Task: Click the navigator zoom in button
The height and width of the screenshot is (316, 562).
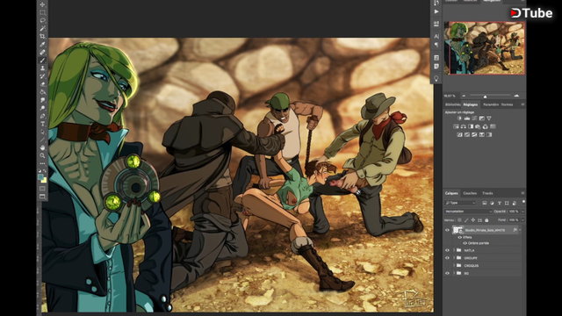Action: (516, 96)
